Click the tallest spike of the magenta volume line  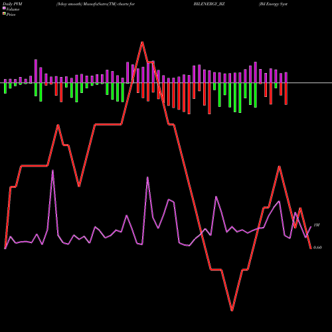(52, 171)
